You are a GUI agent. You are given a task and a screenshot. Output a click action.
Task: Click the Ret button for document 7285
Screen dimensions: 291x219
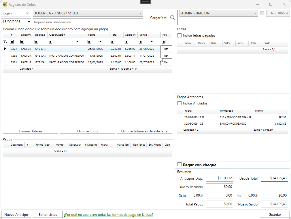point(166,56)
